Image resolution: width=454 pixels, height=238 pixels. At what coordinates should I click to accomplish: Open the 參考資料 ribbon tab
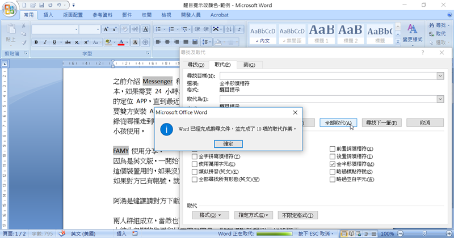(103, 15)
